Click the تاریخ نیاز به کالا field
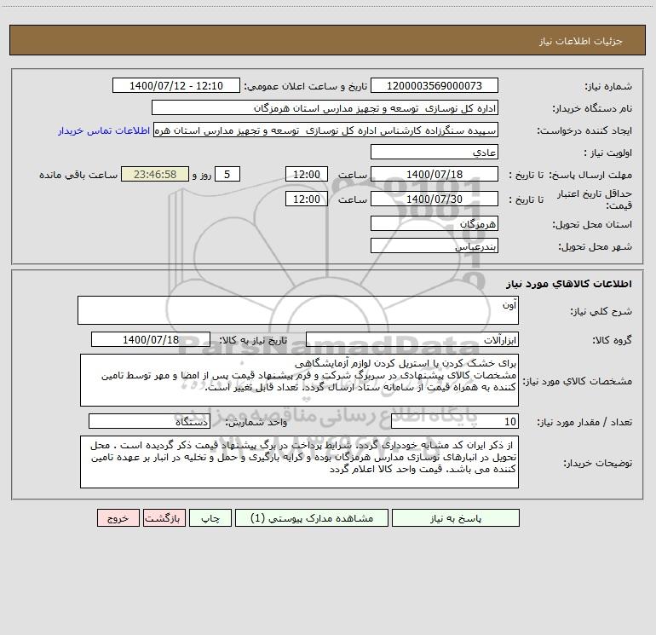 [151, 339]
